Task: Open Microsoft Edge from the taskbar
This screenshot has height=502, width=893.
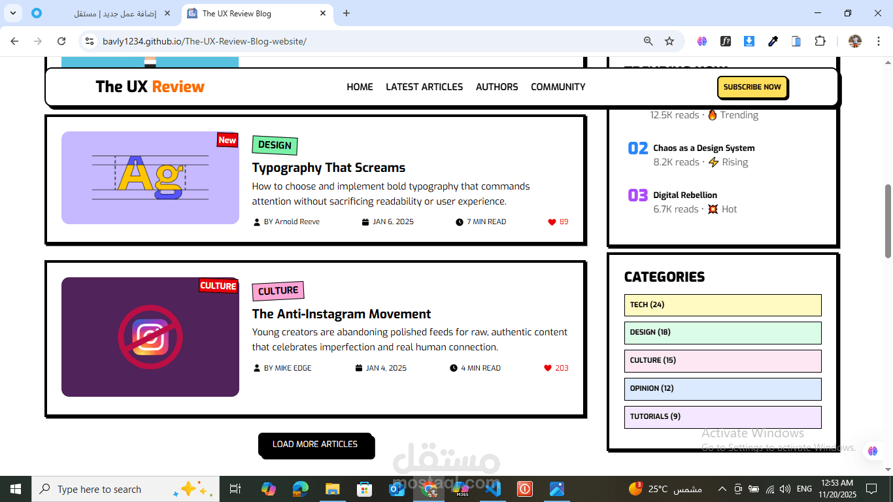Action: point(300,488)
